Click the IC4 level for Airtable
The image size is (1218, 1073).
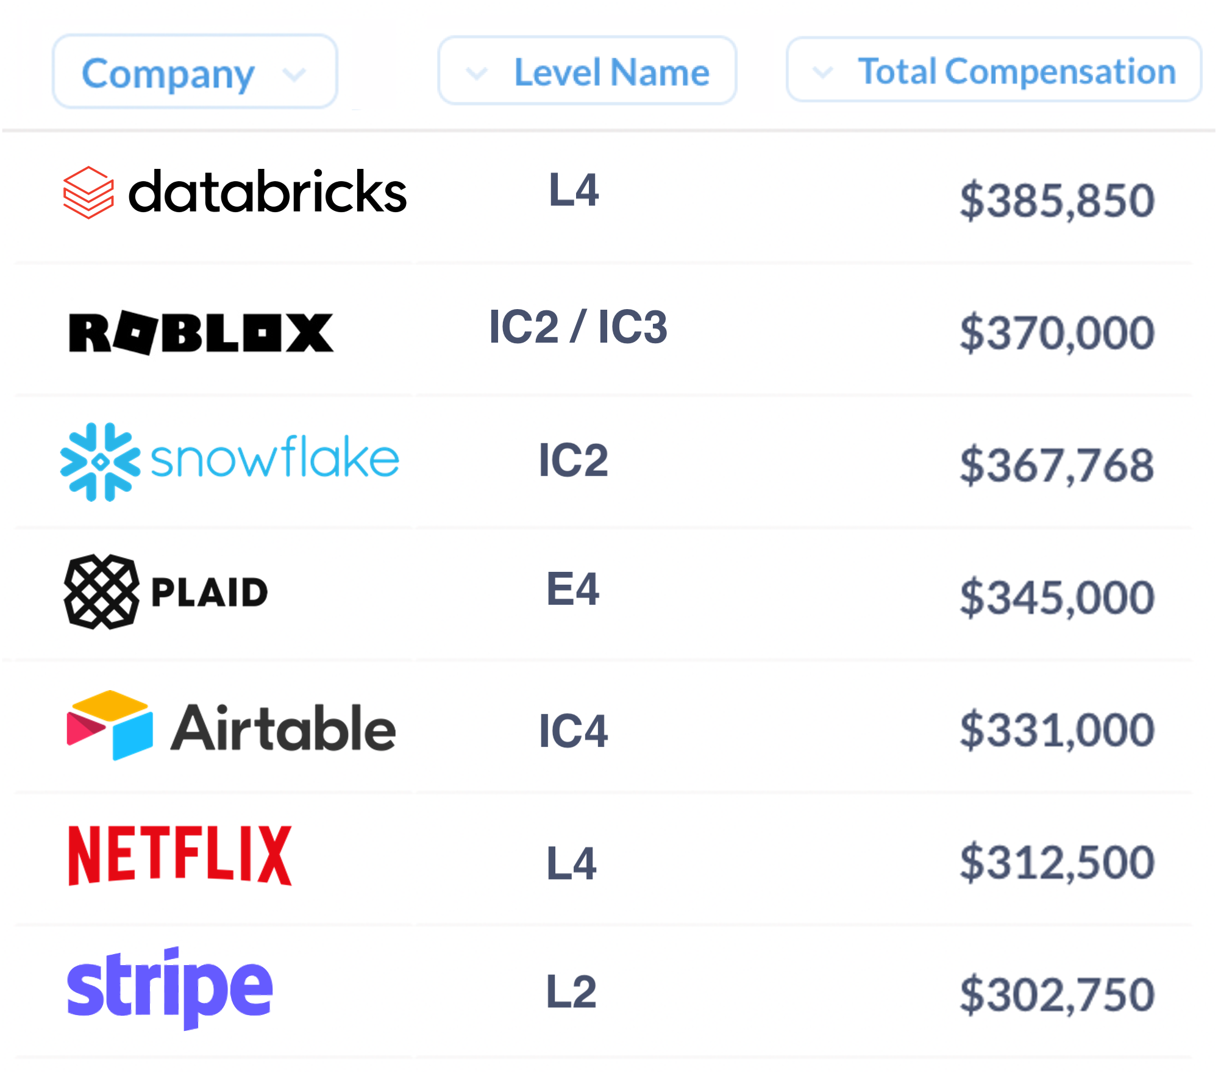573,730
